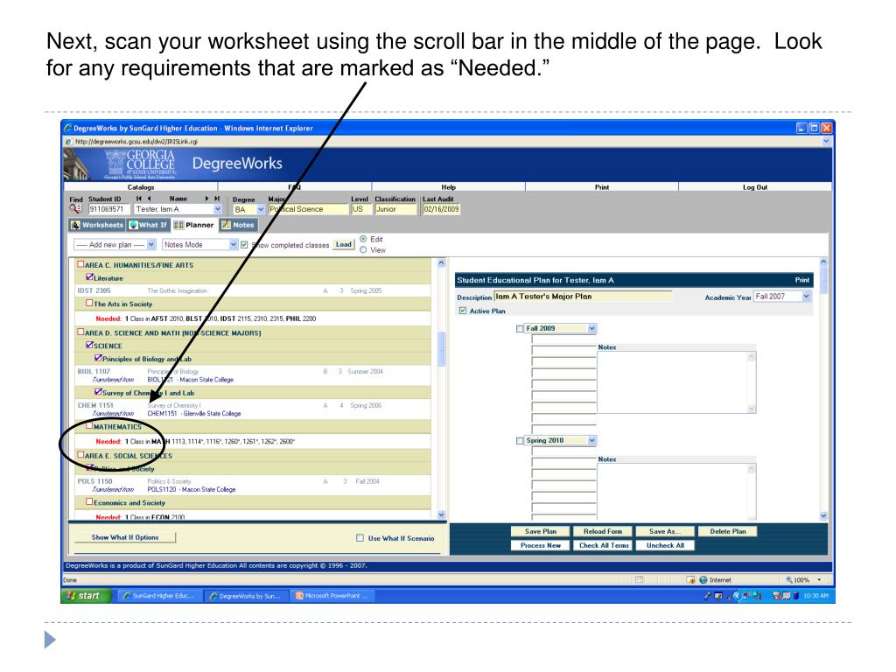Click the Georgia College logo
This screenshot has height=672, width=896.
[141, 164]
